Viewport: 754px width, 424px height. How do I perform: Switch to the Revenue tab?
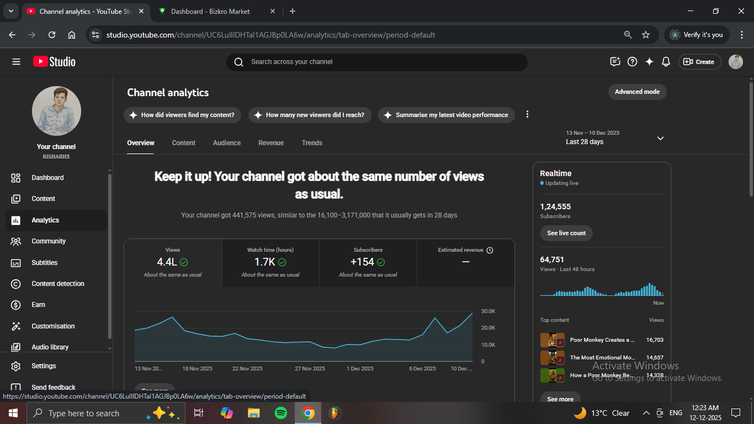pyautogui.click(x=270, y=143)
